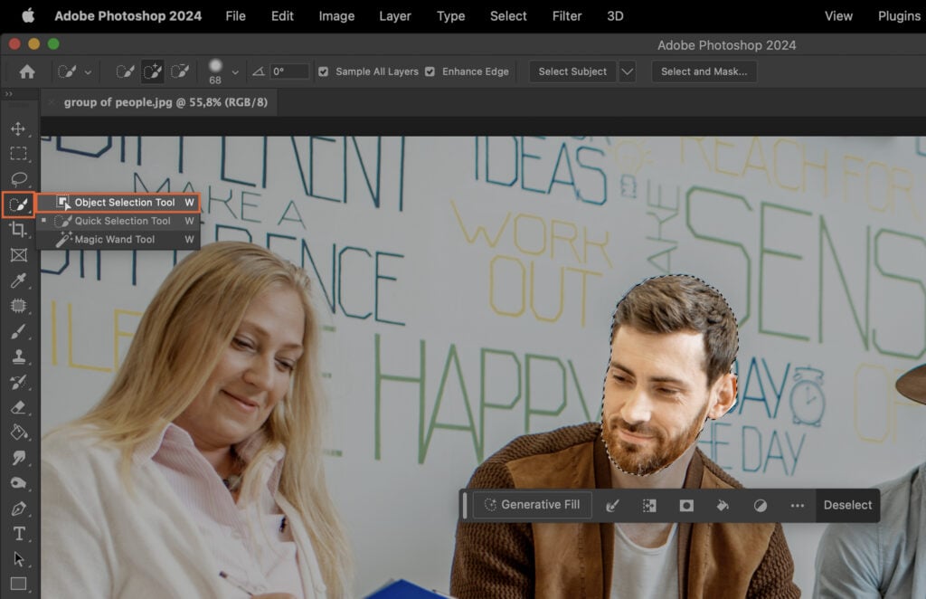
Task: Select the Lasso tool
Action: coord(20,178)
